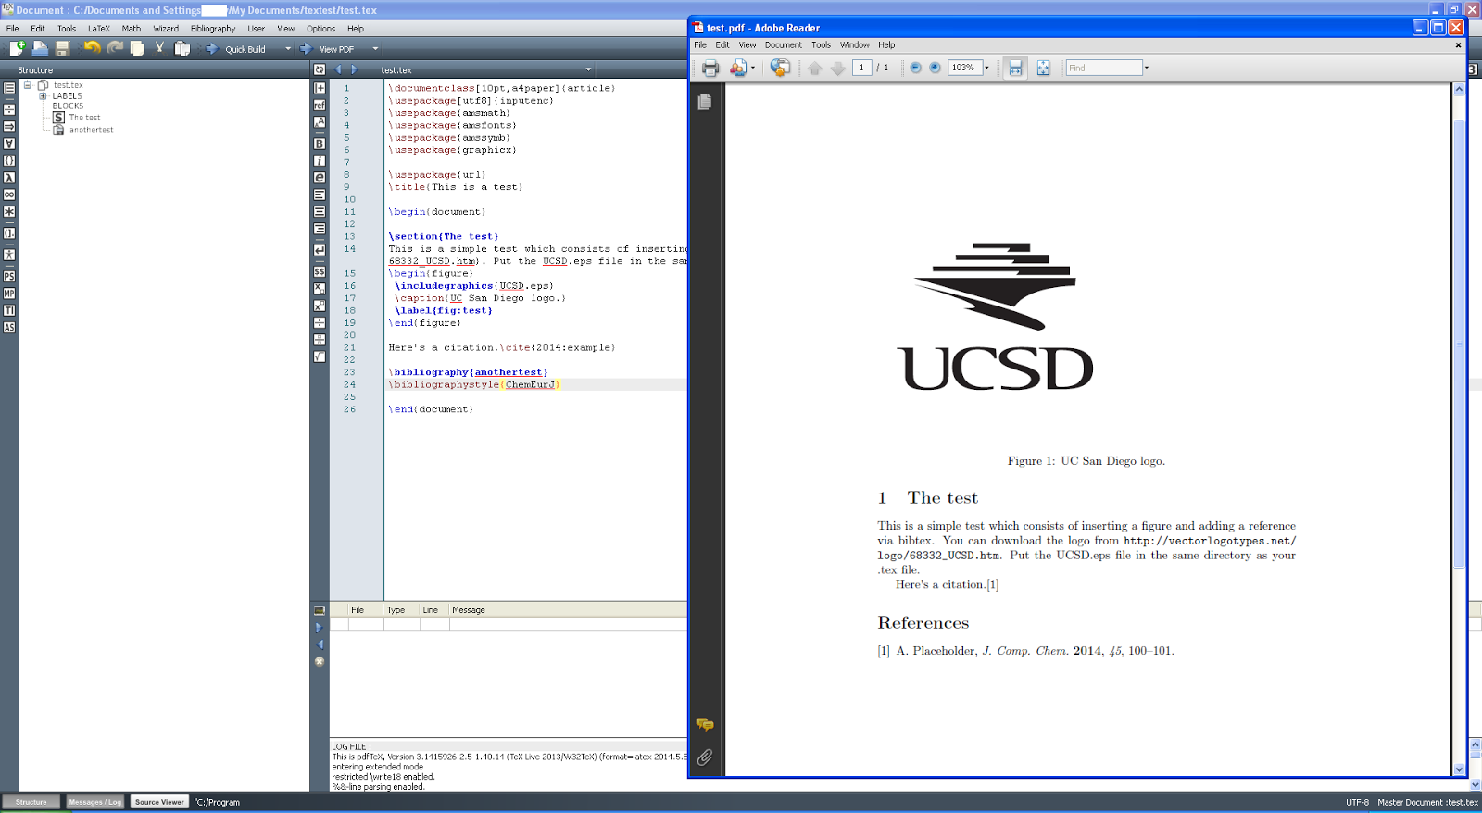Go to the next document with the right arrow
Viewport: 1482px width, 813px height.
pyautogui.click(x=354, y=69)
